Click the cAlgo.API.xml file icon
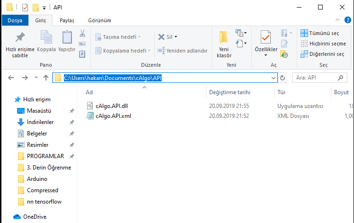Image resolution: width=354 pixels, height=223 pixels. point(90,116)
